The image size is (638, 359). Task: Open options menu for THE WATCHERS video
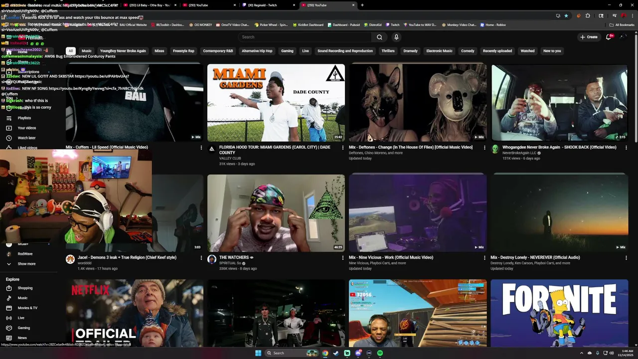342,258
